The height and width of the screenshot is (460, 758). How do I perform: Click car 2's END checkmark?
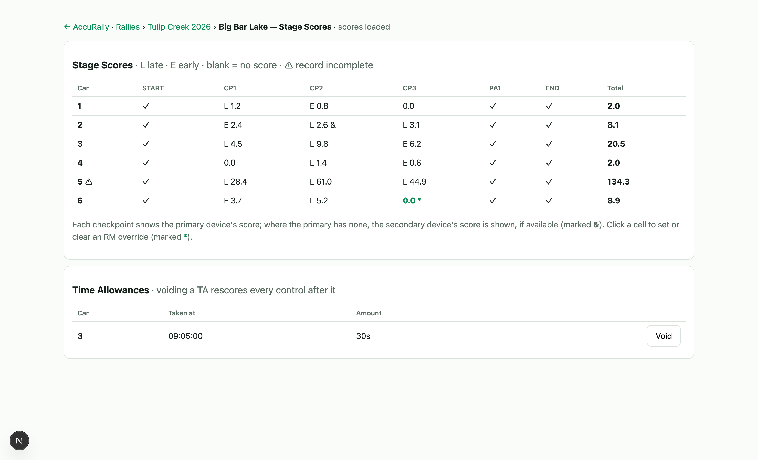click(x=549, y=125)
